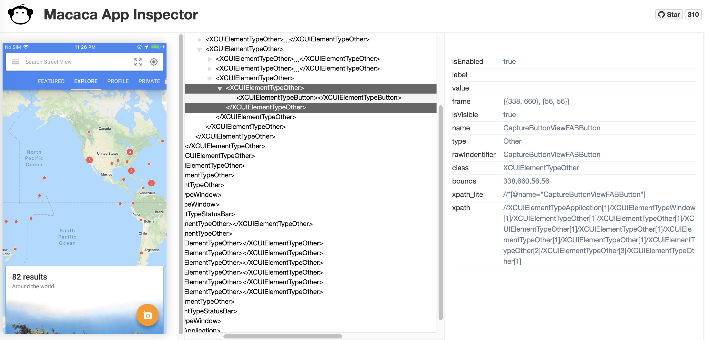The height and width of the screenshot is (340, 705).
Task: Click the 310 star count
Action: (x=693, y=15)
